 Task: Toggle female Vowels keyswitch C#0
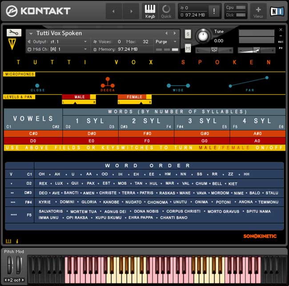click(x=33, y=133)
